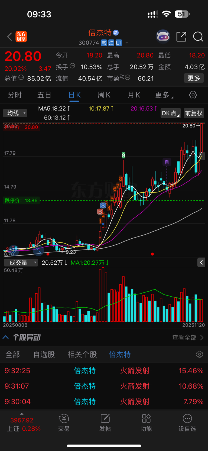
Task: Tap the 融 margin tag badge
Action: [x=104, y=43]
